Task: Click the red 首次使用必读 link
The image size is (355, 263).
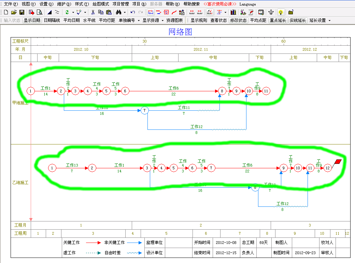Action: (220, 4)
